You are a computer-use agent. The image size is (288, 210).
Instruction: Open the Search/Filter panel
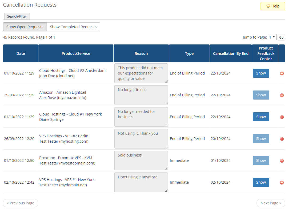click(x=17, y=16)
